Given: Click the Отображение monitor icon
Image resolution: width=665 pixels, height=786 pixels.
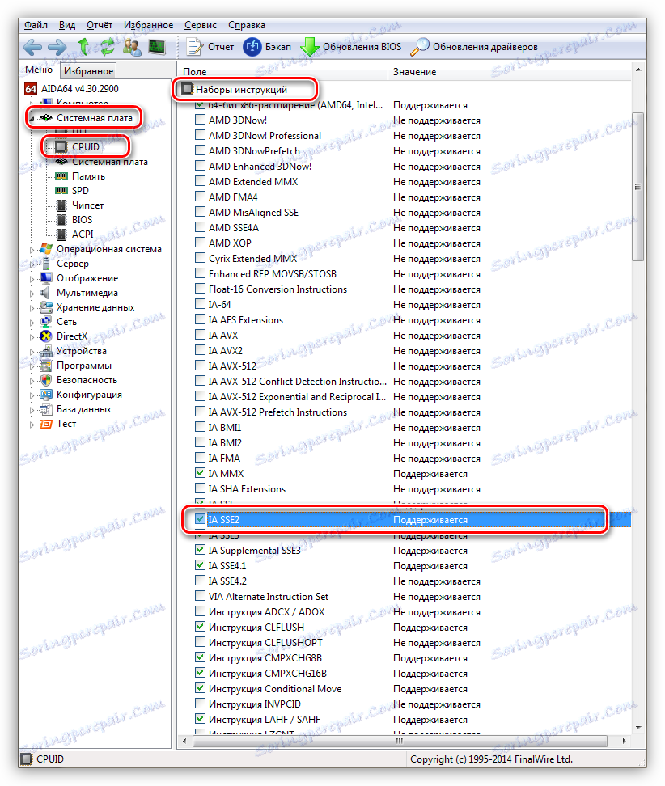Looking at the screenshot, I should [x=46, y=277].
